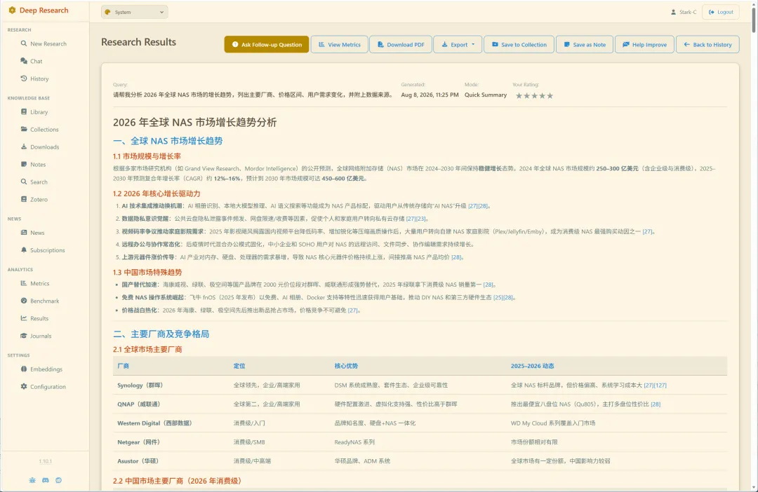This screenshot has height=492, width=758.
Task: Open citation [23] in data privacy item
Action: (x=421, y=219)
